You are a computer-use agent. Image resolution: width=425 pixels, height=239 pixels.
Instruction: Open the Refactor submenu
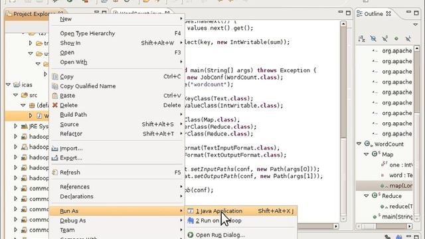[x=71, y=133]
